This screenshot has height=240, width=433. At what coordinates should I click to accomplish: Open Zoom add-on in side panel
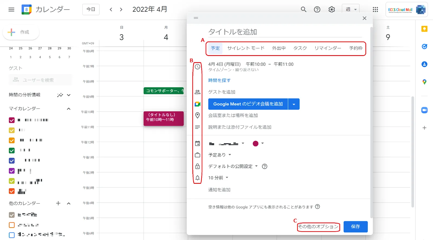point(424,110)
